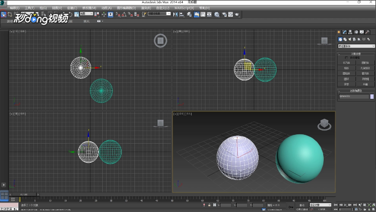Select the Select Object tool
Screen dimensions: 376x212
coord(3,14)
